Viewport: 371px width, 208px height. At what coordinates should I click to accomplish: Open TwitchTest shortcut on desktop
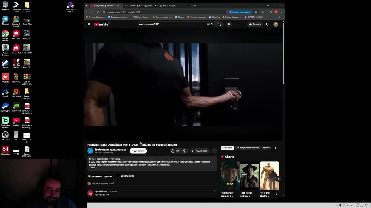click(x=70, y=7)
